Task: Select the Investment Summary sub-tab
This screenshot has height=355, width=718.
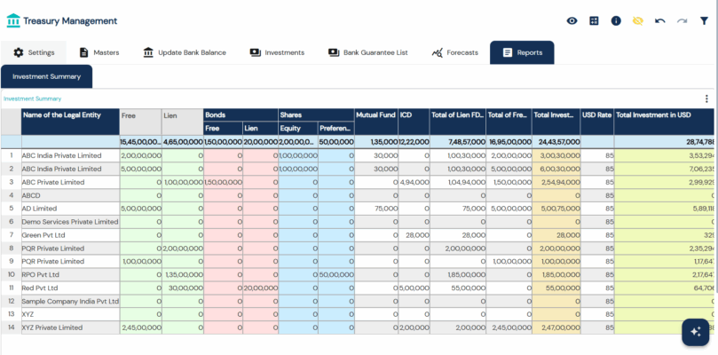Action: pos(46,76)
